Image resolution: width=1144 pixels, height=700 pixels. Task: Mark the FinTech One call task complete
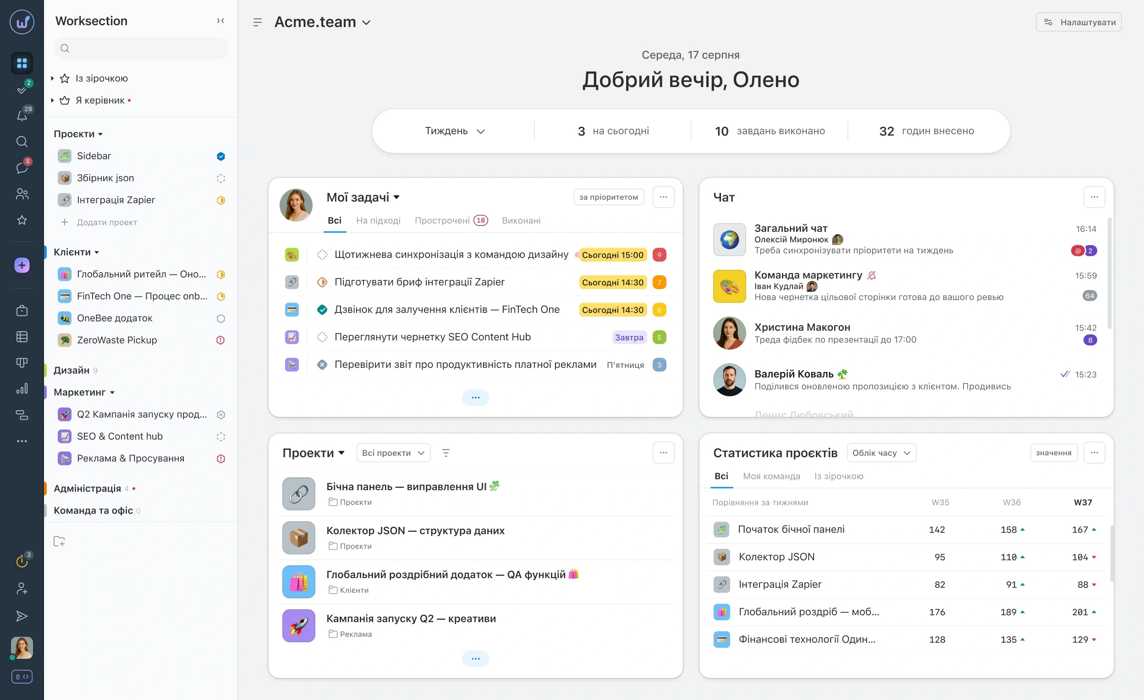pos(322,309)
